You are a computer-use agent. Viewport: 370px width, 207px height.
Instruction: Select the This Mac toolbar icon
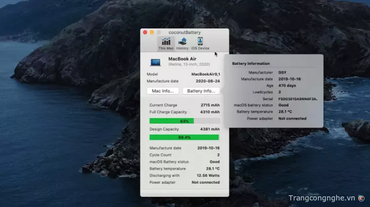(x=166, y=43)
